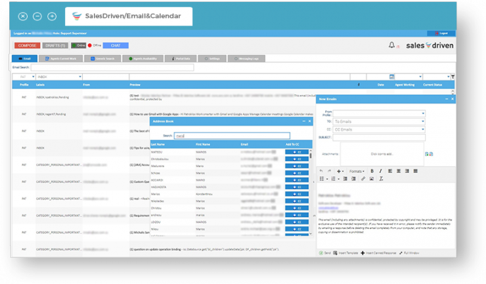
Task: Add Madureira Mario to CC
Action: (297, 166)
